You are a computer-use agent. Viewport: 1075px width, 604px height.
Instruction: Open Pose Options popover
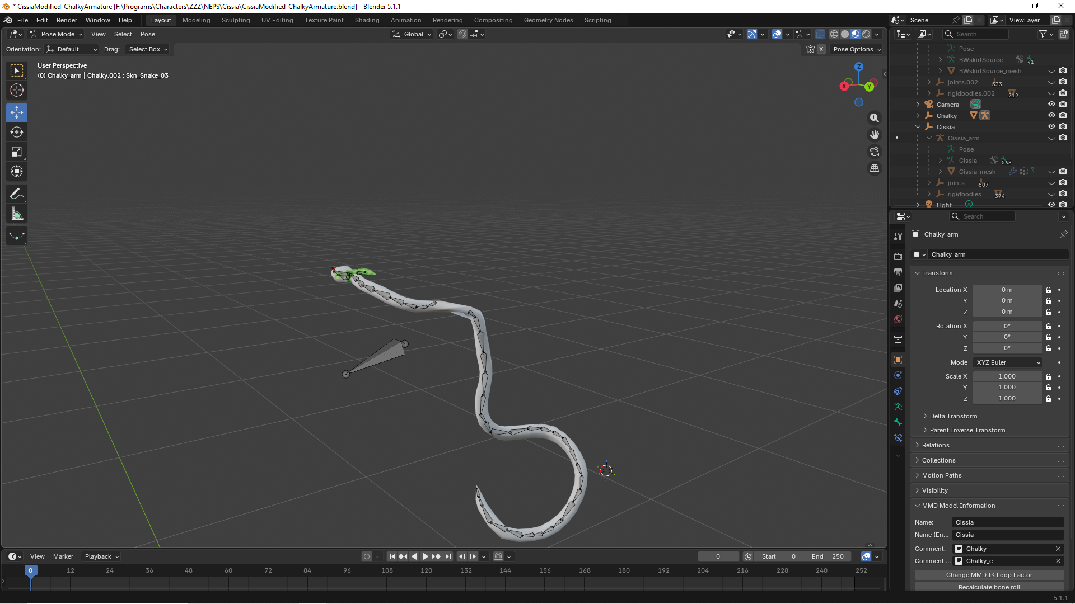point(857,49)
